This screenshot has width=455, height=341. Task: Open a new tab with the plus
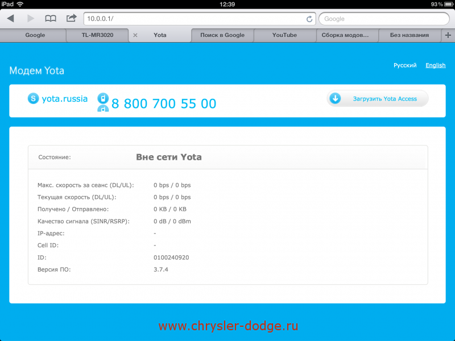tap(448, 35)
